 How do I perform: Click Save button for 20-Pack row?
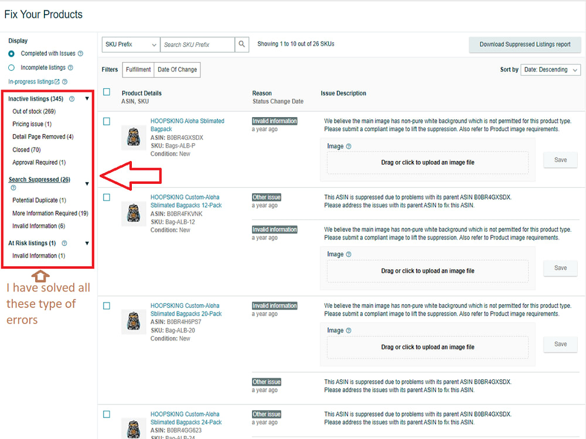tap(560, 344)
